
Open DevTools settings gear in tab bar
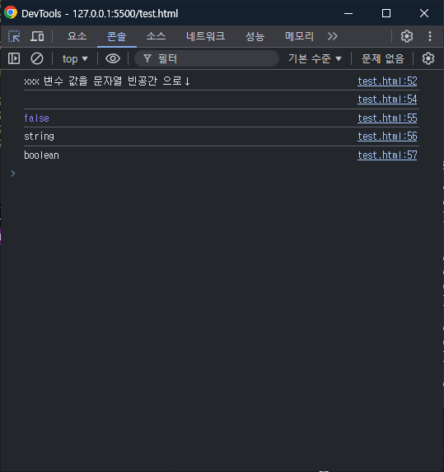pos(407,36)
